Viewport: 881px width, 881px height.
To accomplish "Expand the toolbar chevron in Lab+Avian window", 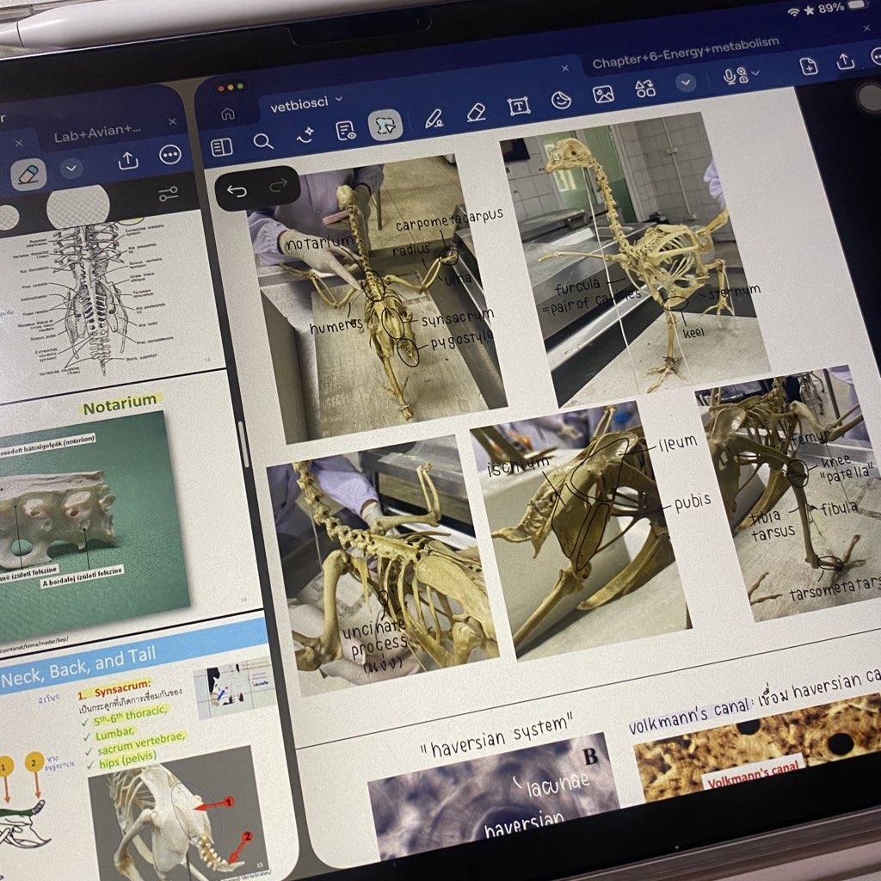I will click(71, 168).
